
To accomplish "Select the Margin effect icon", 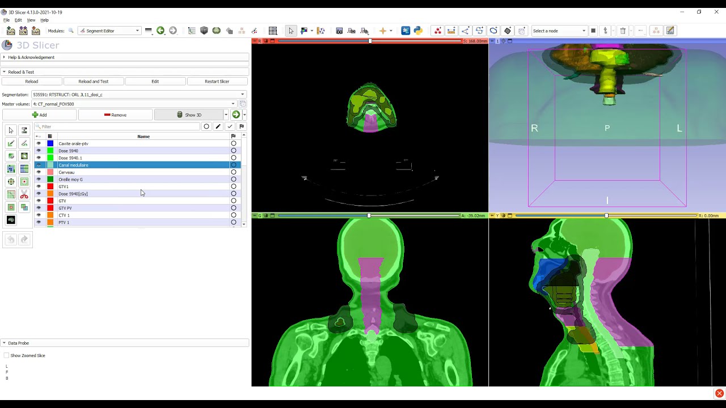I will [x=11, y=182].
